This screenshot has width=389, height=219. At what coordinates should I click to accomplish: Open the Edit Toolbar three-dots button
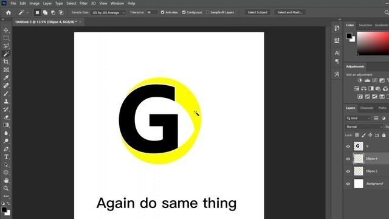[6, 196]
